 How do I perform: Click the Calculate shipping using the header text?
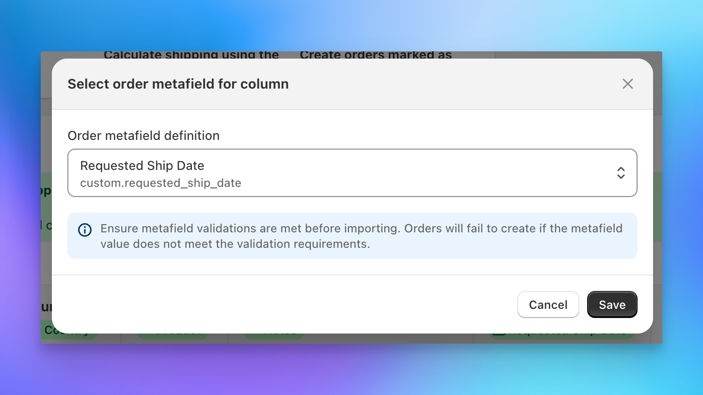[x=192, y=55]
